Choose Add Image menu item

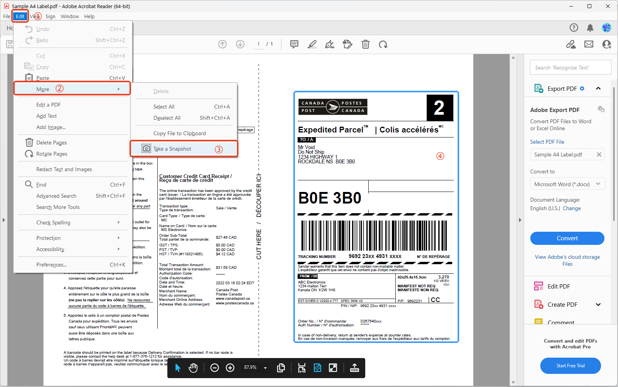[x=72, y=127]
